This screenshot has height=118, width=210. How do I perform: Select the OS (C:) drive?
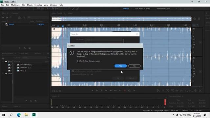coord(23,70)
